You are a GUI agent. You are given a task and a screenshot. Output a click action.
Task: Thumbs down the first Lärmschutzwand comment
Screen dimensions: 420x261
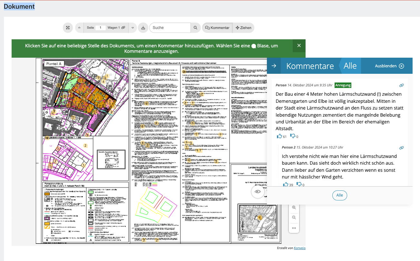point(293,136)
